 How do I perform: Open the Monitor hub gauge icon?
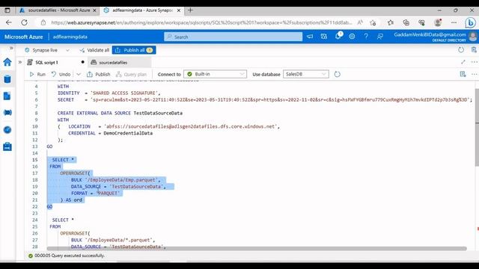tap(7, 129)
